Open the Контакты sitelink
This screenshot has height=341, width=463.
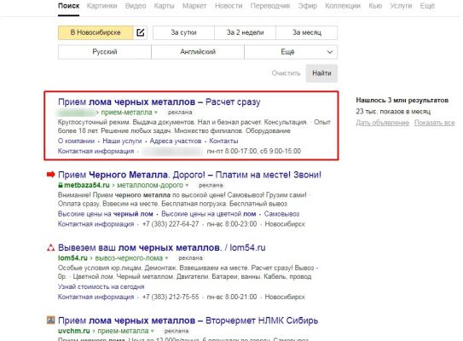coord(223,142)
